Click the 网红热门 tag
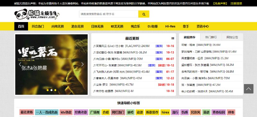 [x=118, y=112]
